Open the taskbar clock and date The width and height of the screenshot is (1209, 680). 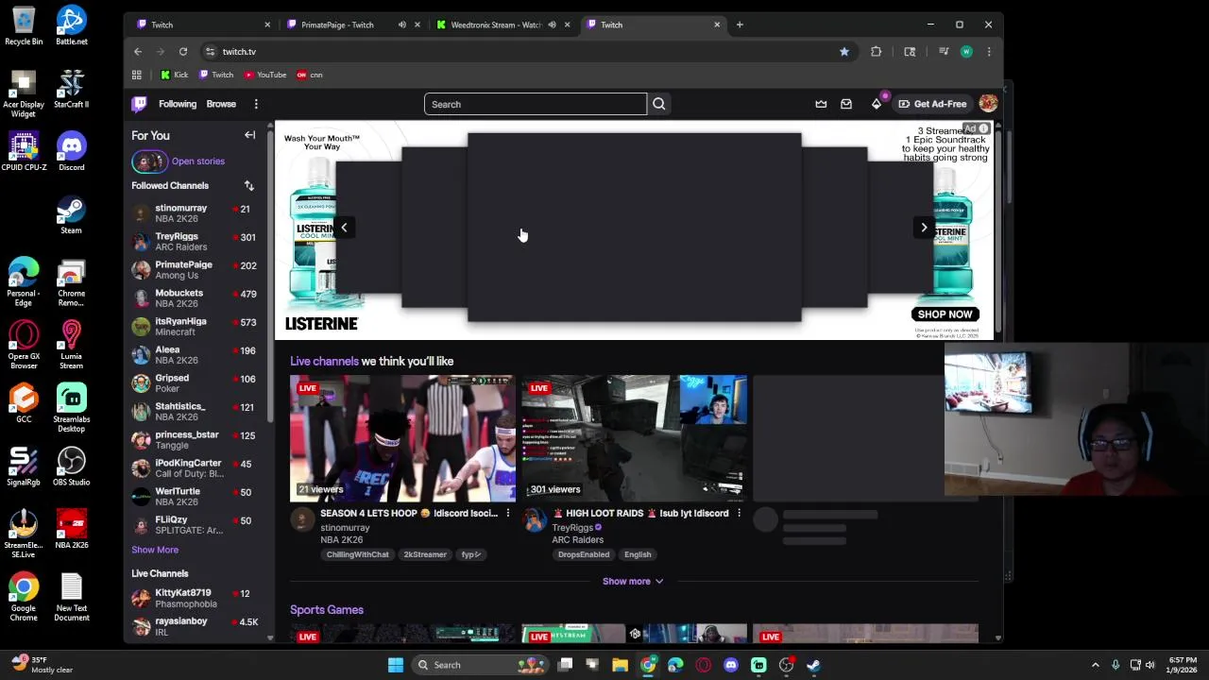click(1183, 665)
